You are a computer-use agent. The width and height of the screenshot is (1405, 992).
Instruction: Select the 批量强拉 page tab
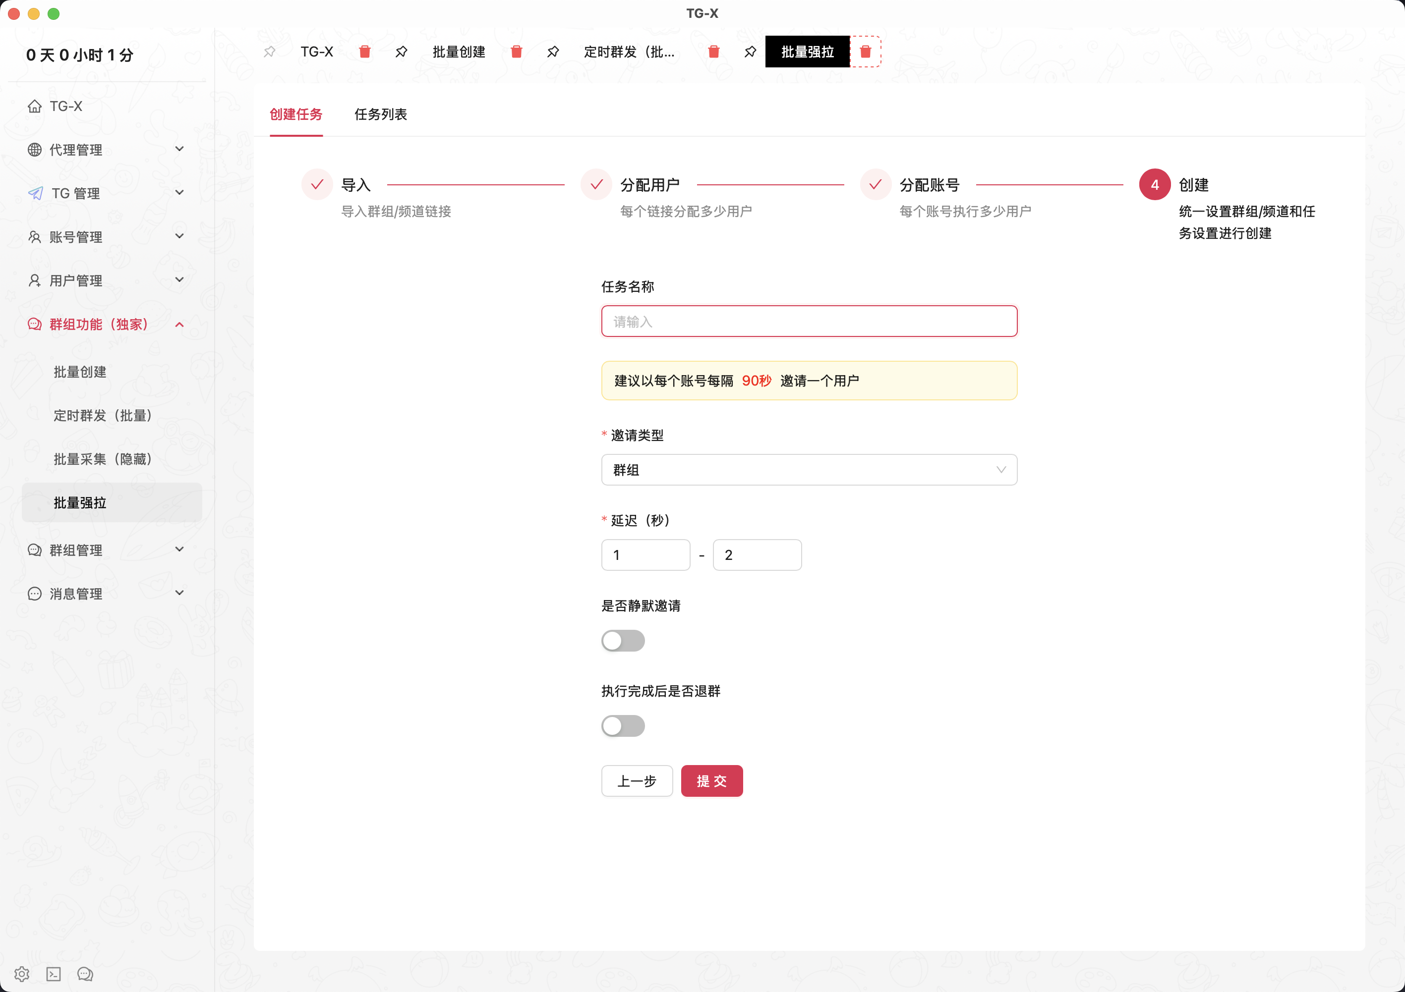point(807,52)
